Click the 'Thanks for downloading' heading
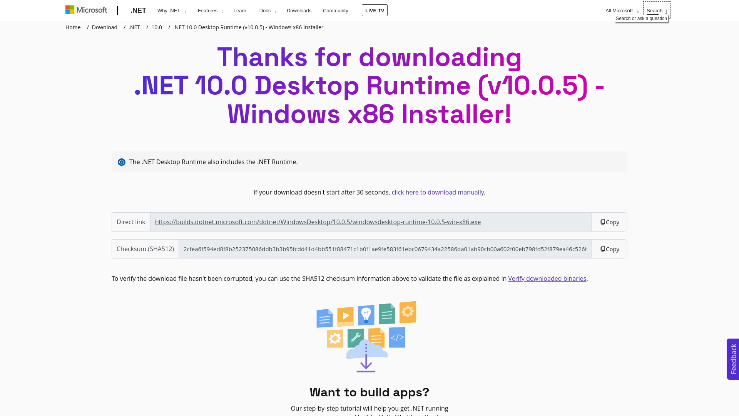The image size is (739, 416). pyautogui.click(x=369, y=86)
